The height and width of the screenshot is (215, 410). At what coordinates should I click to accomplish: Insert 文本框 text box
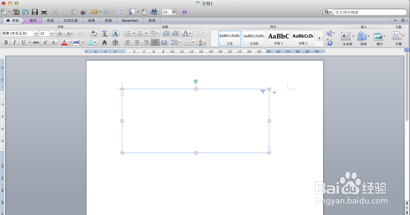point(347,38)
